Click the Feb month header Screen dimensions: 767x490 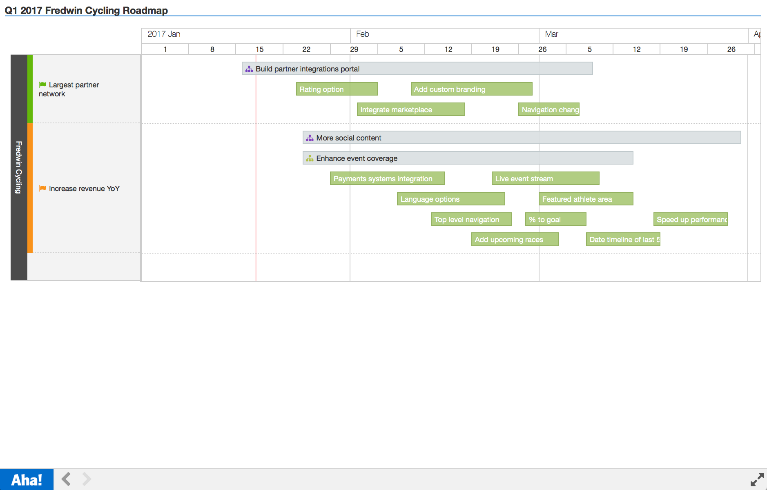tap(363, 34)
